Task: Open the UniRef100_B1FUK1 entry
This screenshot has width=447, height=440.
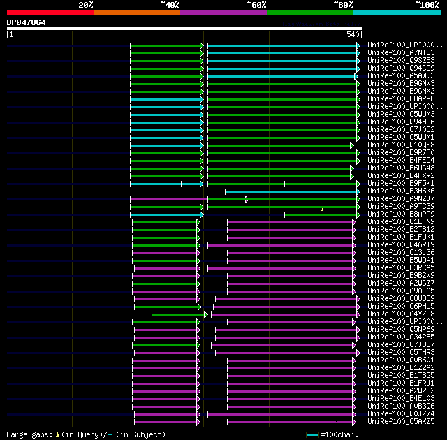Action: (x=401, y=237)
